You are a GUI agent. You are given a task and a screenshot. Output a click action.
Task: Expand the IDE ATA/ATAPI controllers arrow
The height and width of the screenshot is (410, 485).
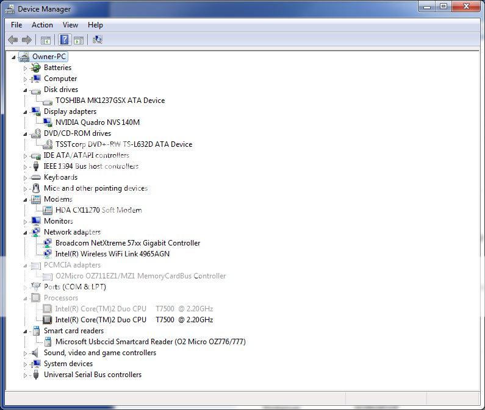click(x=25, y=156)
